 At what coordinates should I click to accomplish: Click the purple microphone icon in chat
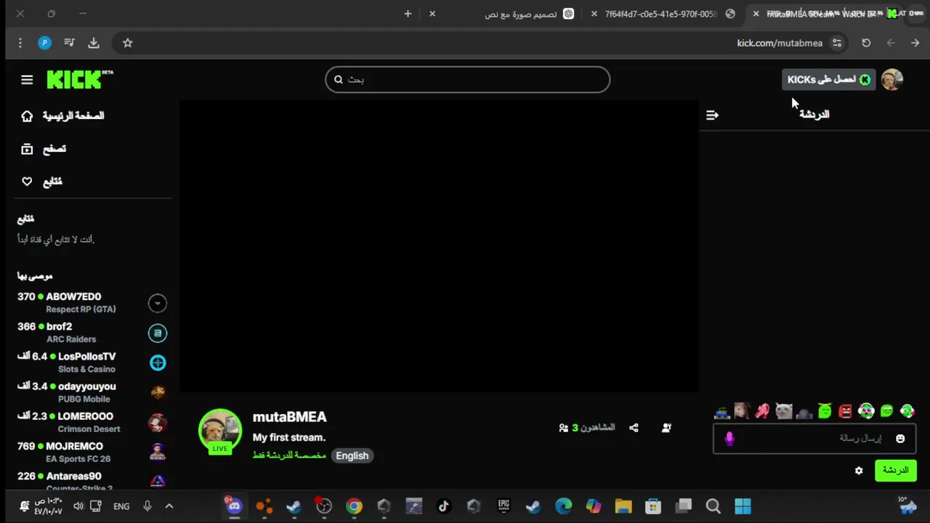729,439
